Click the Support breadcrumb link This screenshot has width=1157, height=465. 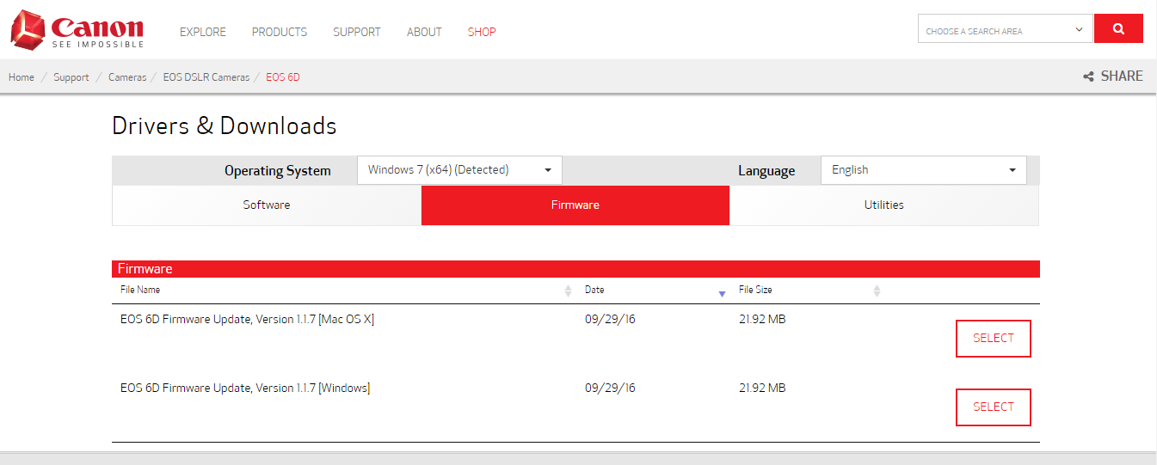point(71,77)
